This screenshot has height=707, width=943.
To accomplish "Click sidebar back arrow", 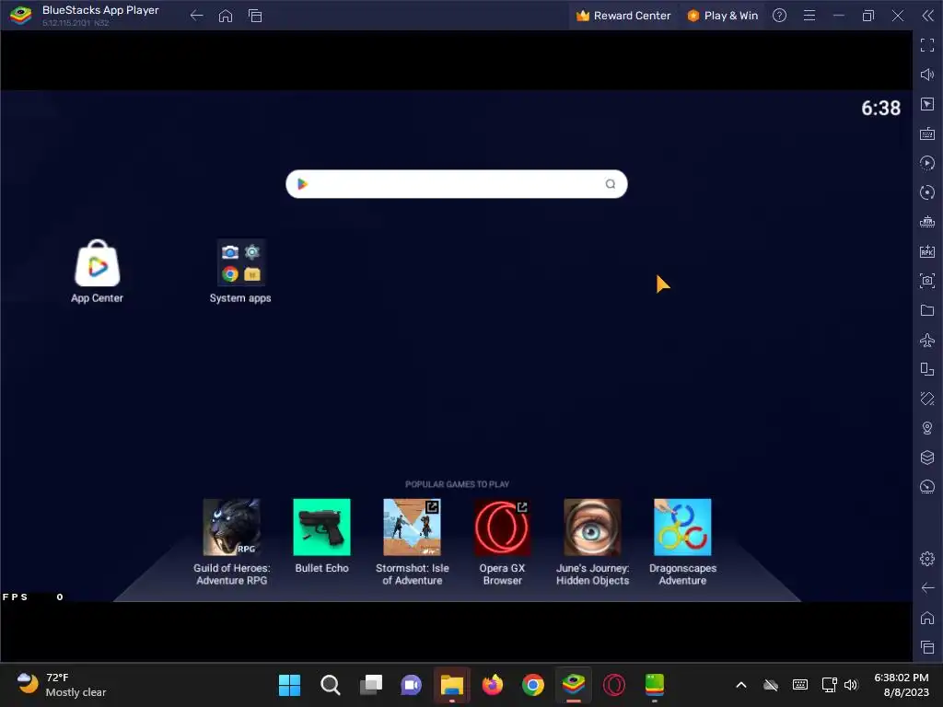I will (x=927, y=588).
